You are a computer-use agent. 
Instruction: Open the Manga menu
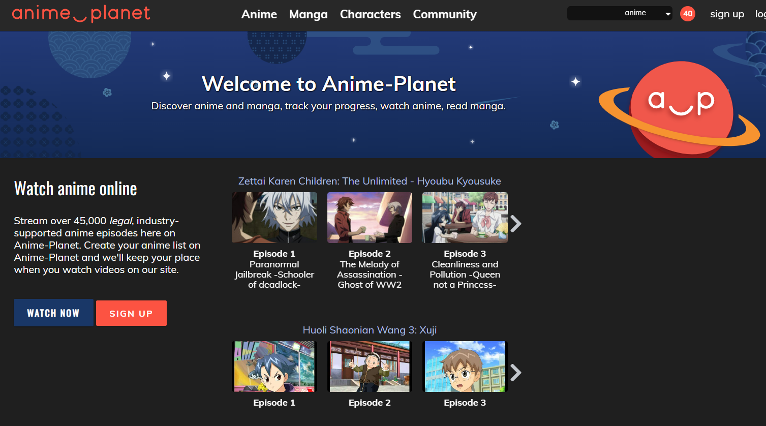(x=309, y=14)
